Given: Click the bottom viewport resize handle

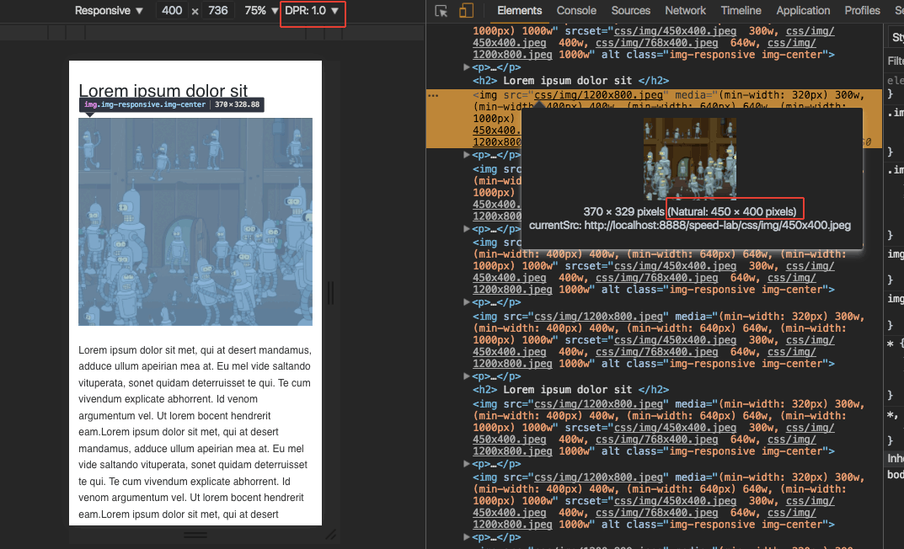Looking at the screenshot, I should click(195, 534).
